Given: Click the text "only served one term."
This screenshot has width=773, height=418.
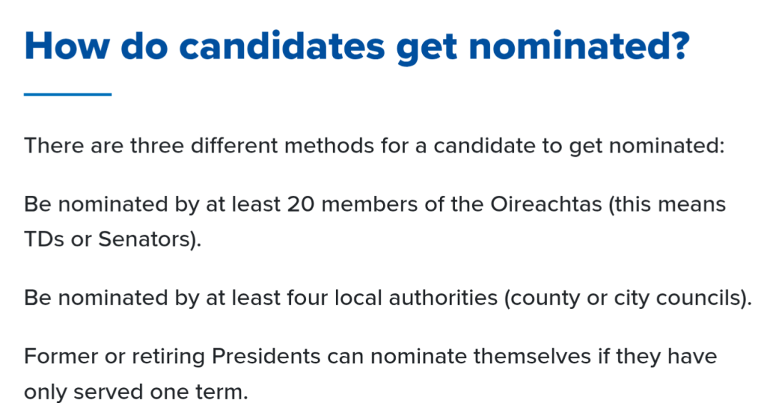Looking at the screenshot, I should [136, 392].
